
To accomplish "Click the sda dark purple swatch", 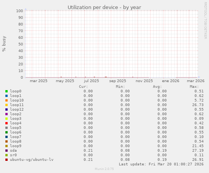I will click(x=6, y=151).
